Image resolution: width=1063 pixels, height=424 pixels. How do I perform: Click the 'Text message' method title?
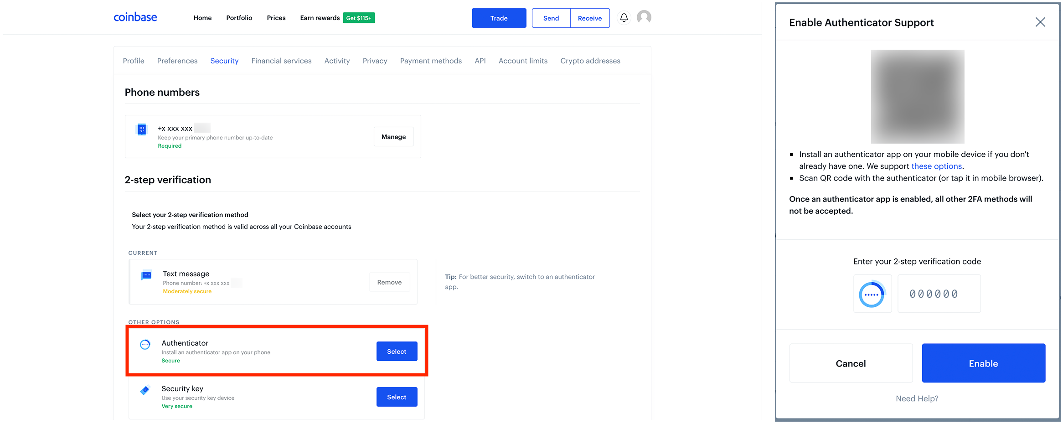coord(186,274)
